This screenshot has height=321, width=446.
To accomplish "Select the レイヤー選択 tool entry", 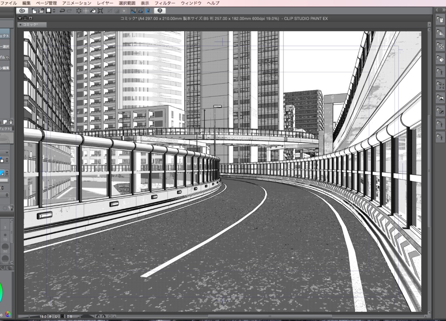I will pos(6,46).
